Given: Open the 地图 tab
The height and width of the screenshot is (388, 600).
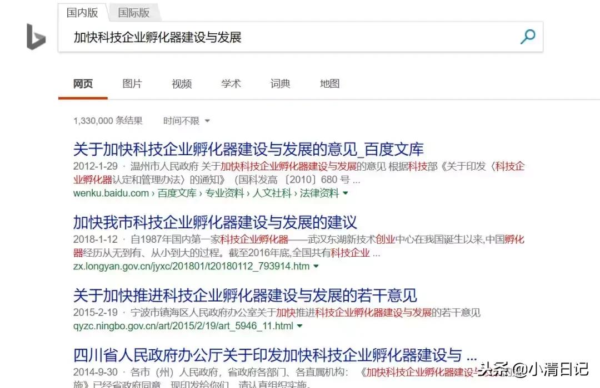Looking at the screenshot, I should click(329, 83).
